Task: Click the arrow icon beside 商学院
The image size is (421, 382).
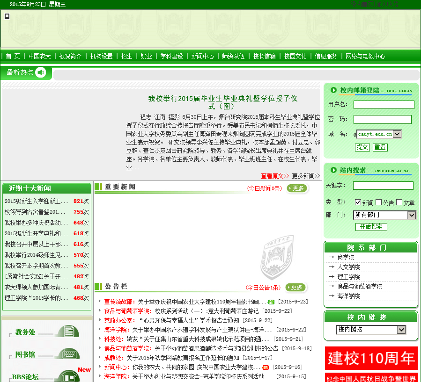Action: pyautogui.click(x=332, y=257)
